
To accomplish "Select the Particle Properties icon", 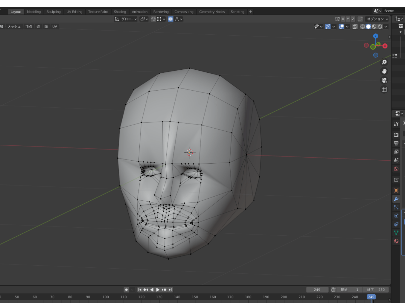I will [x=396, y=207].
